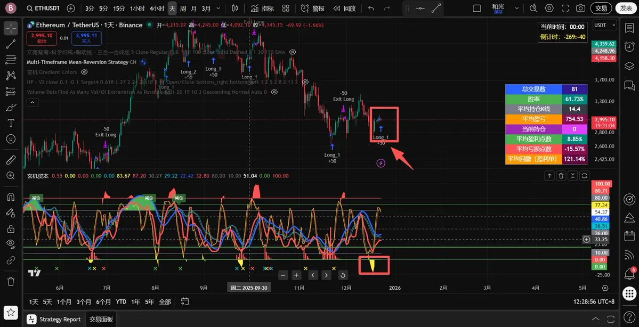This screenshot has width=639, height=327.
Task: Take a chart snapshot with camera
Action: tap(581, 8)
